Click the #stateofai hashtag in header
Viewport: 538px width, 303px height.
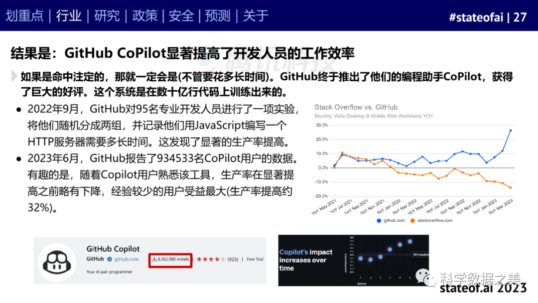pyautogui.click(x=475, y=17)
